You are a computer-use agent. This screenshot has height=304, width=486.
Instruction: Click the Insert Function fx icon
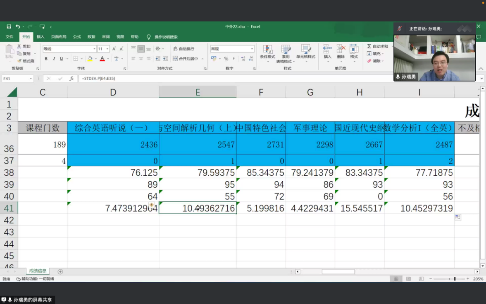click(71, 79)
